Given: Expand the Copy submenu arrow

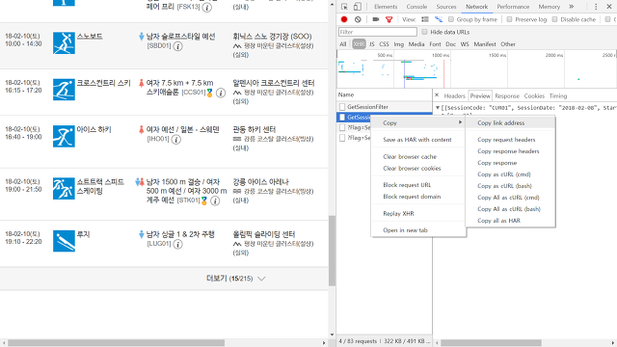Looking at the screenshot, I should pyautogui.click(x=460, y=122).
